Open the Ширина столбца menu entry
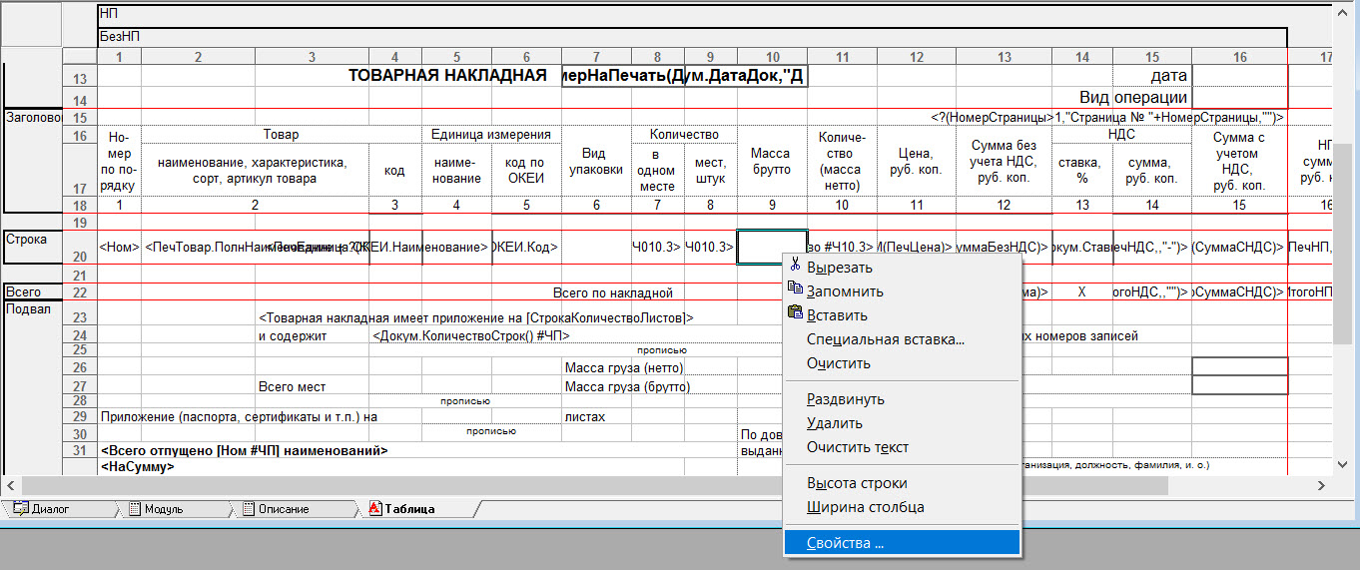The height and width of the screenshot is (570, 1360). [902, 507]
